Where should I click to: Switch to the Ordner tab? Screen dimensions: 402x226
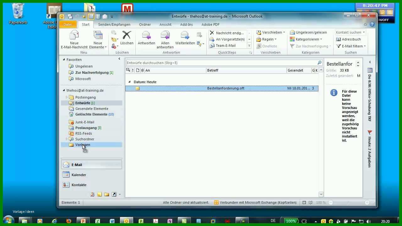tap(145, 24)
